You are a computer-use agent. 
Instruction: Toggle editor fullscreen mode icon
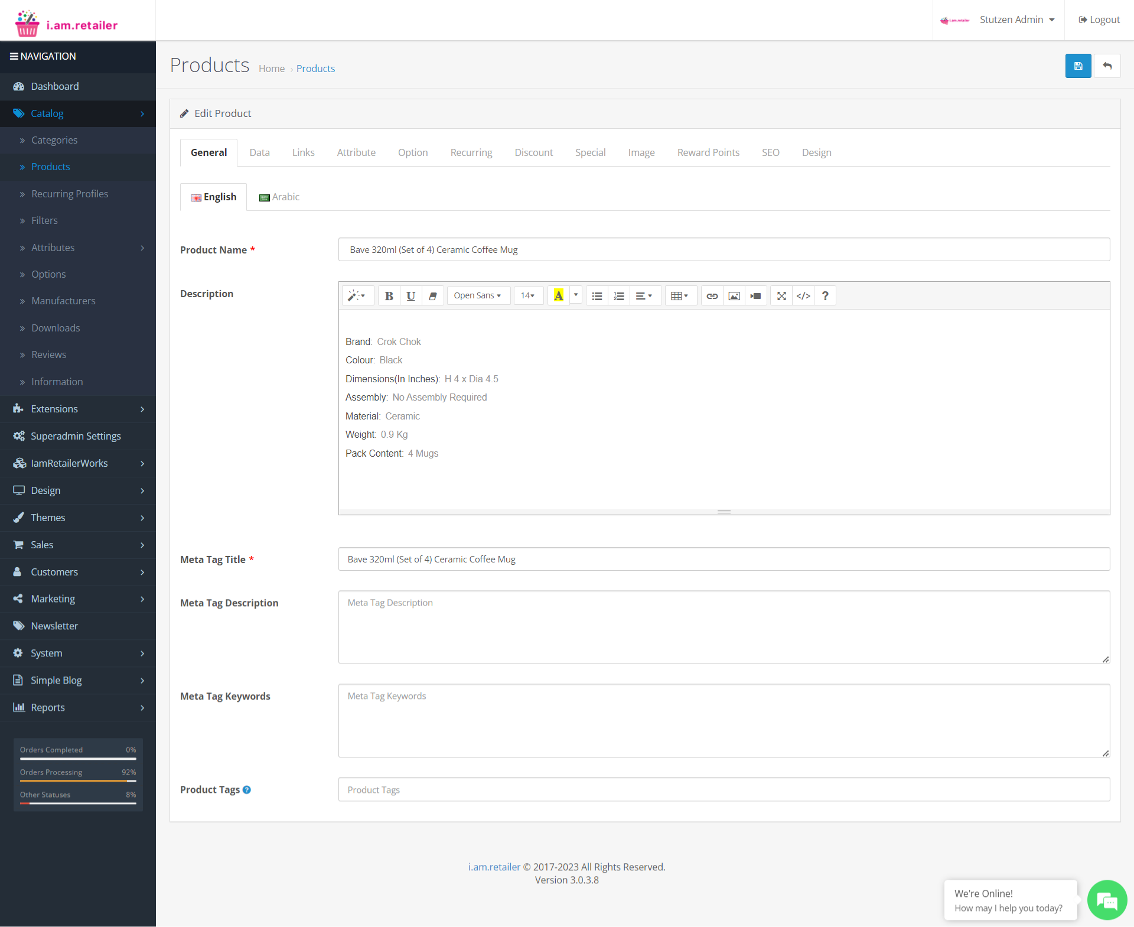pyautogui.click(x=781, y=296)
